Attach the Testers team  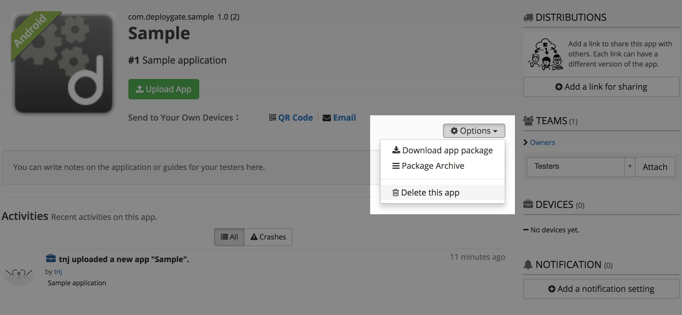[655, 167]
